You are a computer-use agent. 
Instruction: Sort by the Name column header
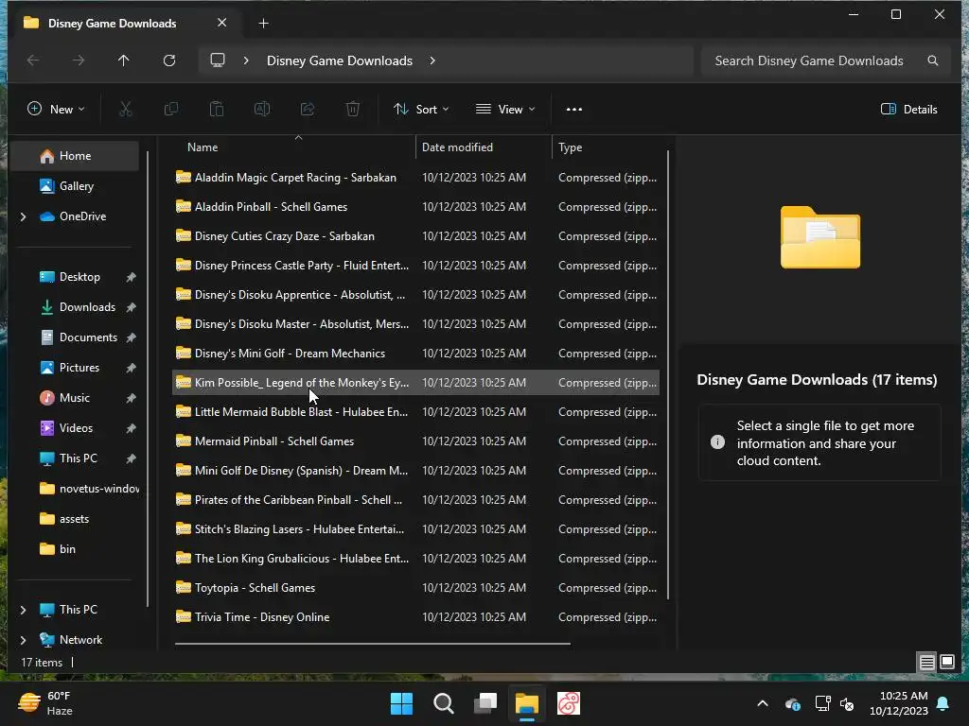[294, 147]
